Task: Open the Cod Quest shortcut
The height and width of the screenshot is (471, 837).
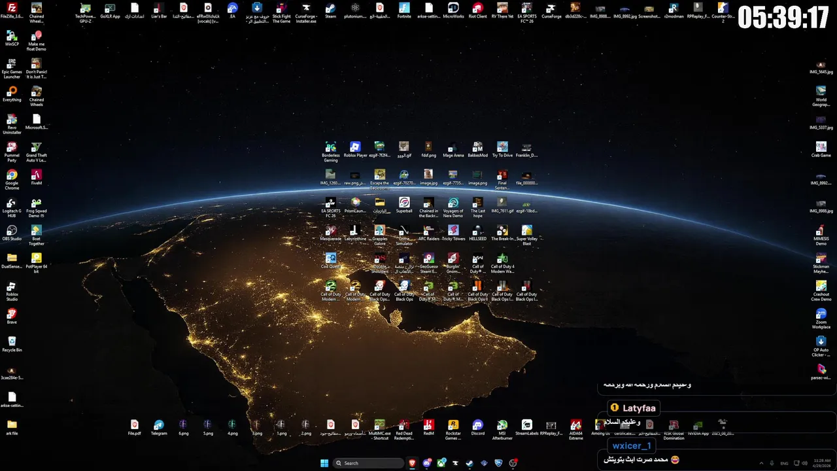Action: click(x=331, y=260)
